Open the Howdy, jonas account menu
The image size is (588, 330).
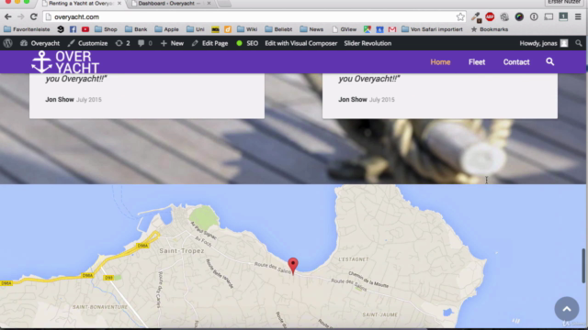544,43
